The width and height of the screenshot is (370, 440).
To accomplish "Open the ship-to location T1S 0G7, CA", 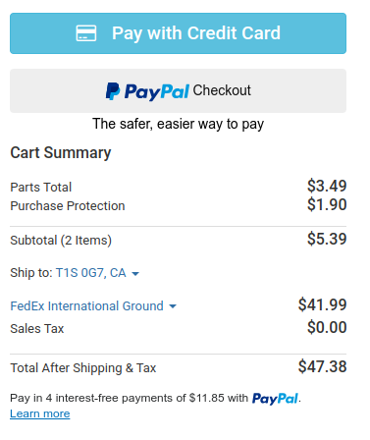I will pyautogui.click(x=90, y=273).
